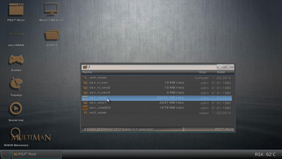
Task: Sort the list by Date column
Action: (221, 72)
